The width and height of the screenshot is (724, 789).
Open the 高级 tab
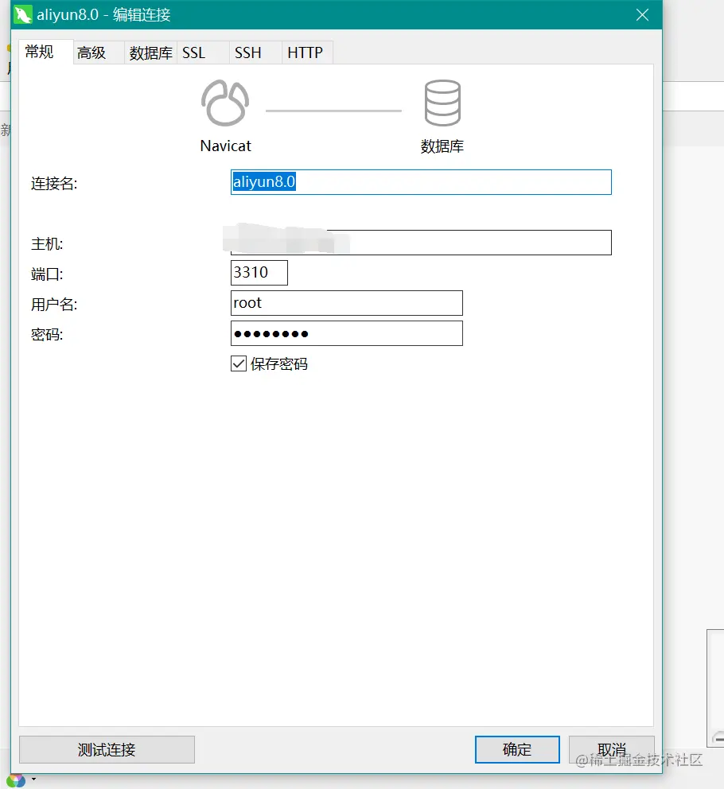(x=99, y=52)
